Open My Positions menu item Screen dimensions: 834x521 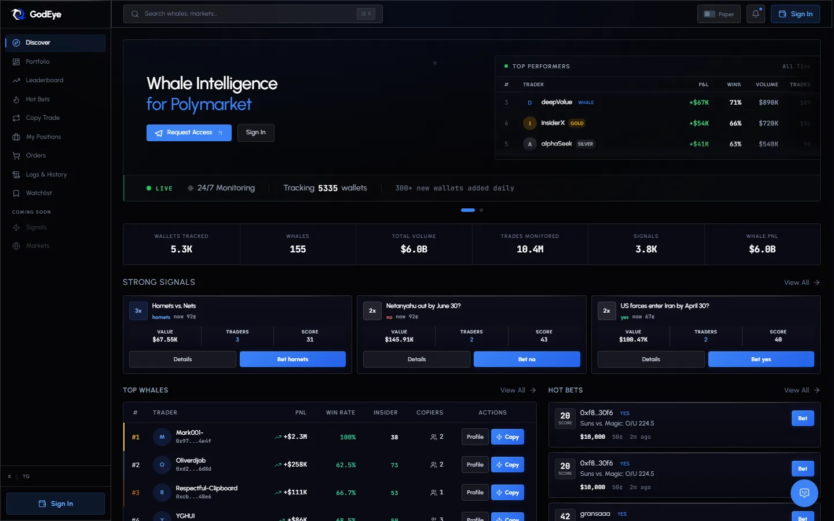pyautogui.click(x=43, y=137)
